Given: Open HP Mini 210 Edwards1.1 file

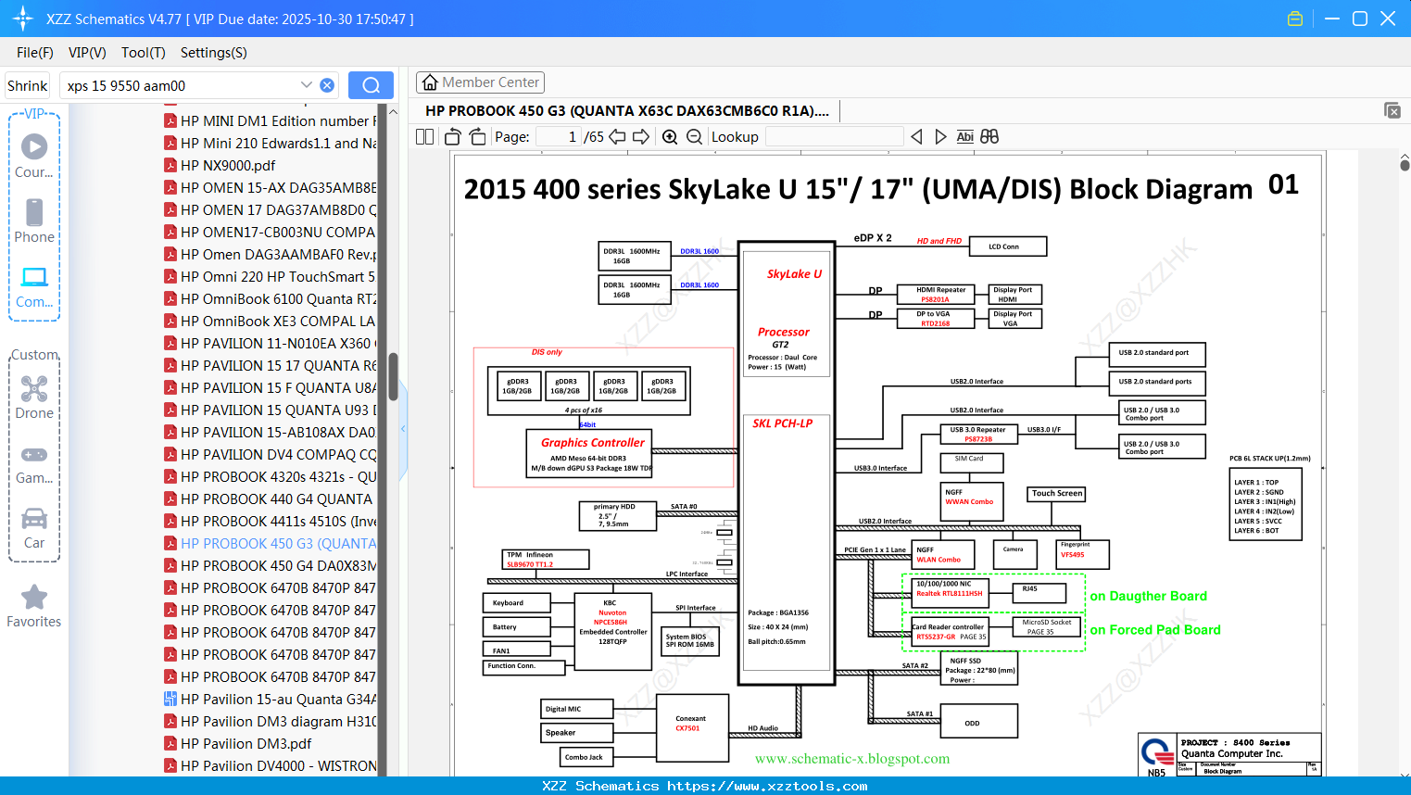Looking at the screenshot, I should pos(271,143).
